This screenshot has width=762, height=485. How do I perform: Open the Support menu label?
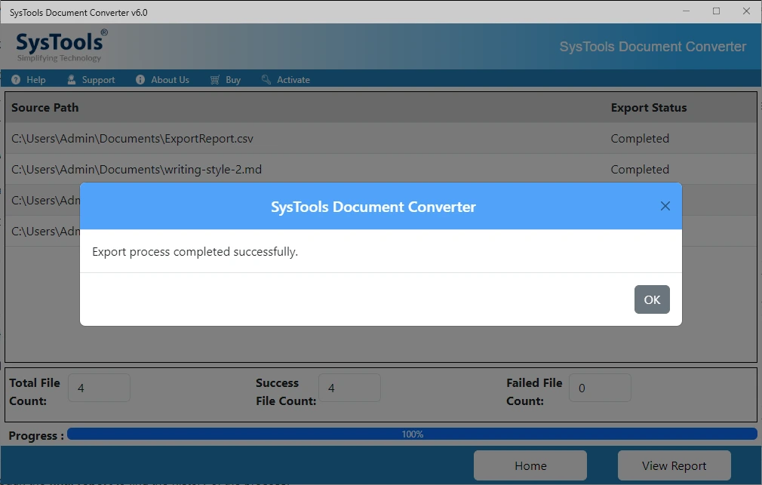pos(98,80)
